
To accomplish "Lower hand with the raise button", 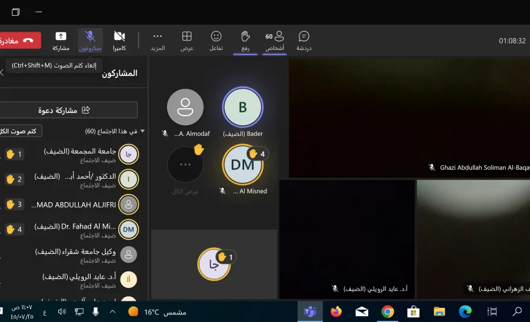I will click(245, 41).
